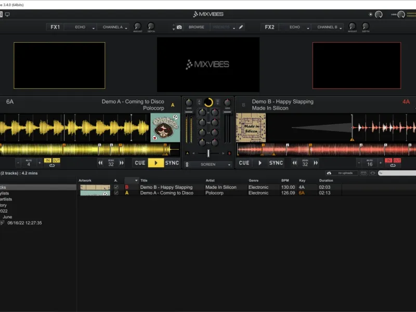Click the brightness knob at top right
416x312 pixels.
tap(379, 15)
